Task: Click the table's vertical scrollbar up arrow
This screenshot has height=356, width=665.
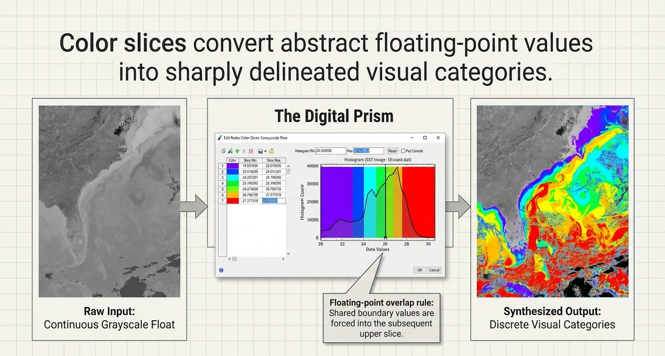Action: point(289,166)
